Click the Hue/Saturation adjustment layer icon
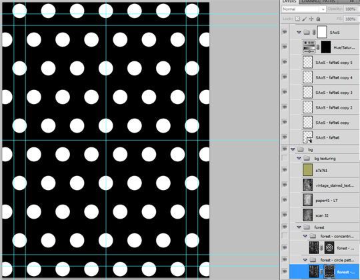360x280 pixels. [x=309, y=47]
